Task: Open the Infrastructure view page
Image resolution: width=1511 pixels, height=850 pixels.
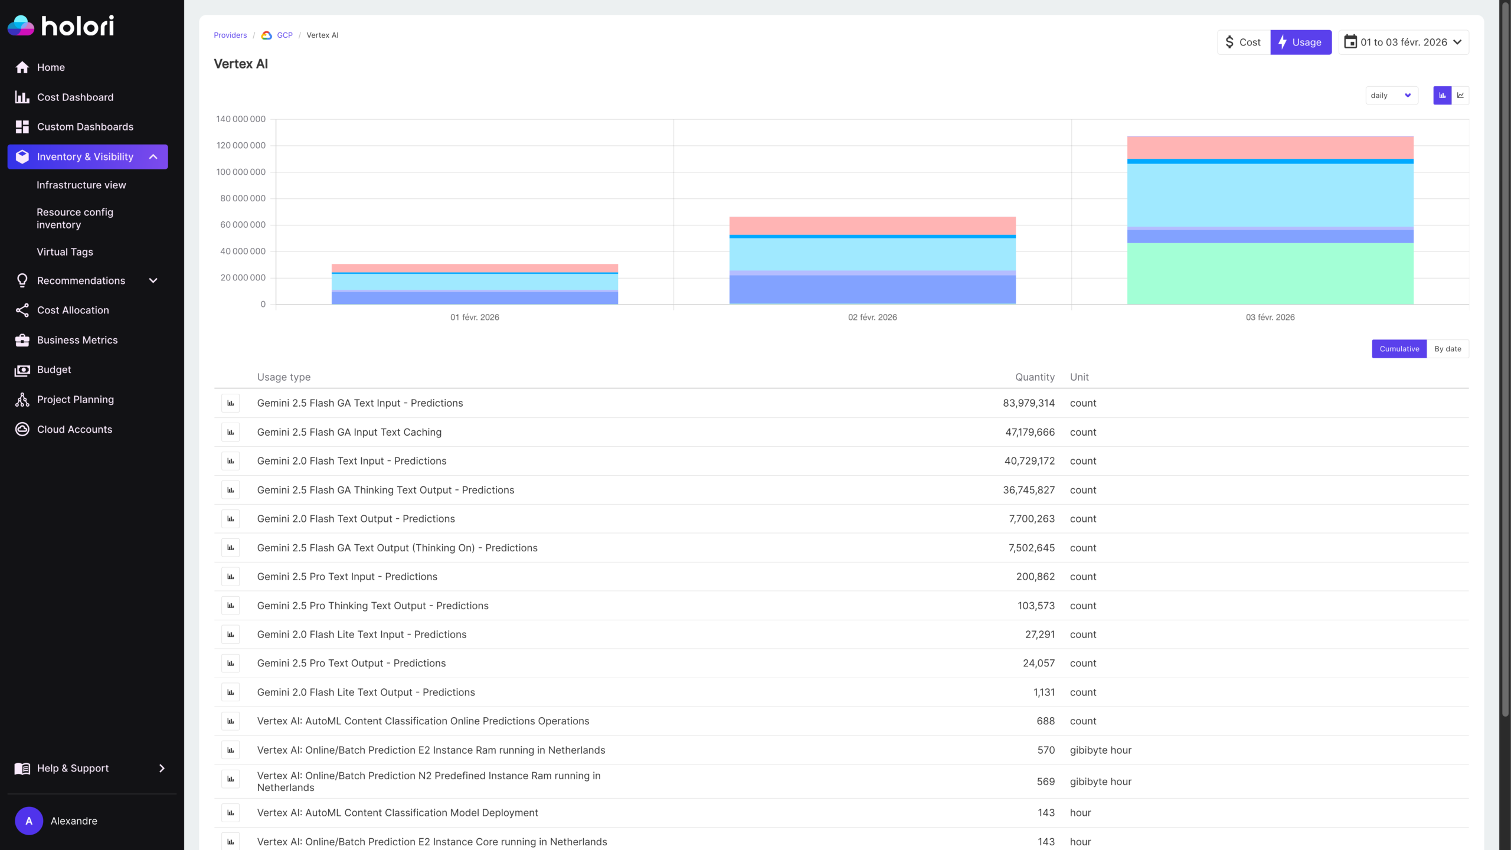Action: tap(81, 185)
